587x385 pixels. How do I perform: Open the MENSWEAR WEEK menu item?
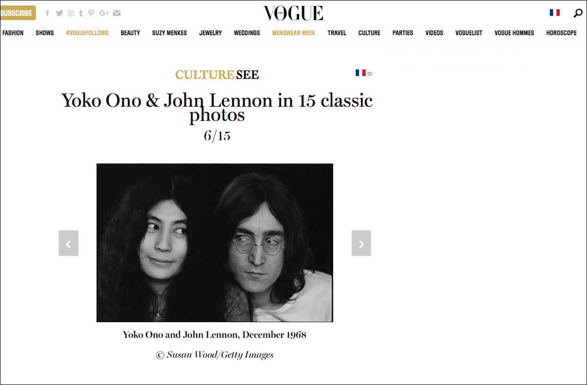(293, 33)
